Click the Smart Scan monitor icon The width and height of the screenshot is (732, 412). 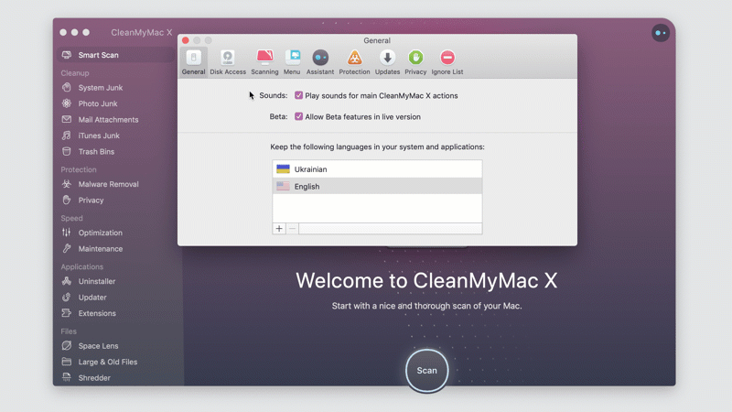67,55
